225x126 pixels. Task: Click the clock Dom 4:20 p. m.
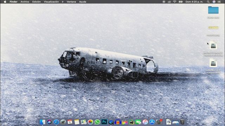click(194, 2)
